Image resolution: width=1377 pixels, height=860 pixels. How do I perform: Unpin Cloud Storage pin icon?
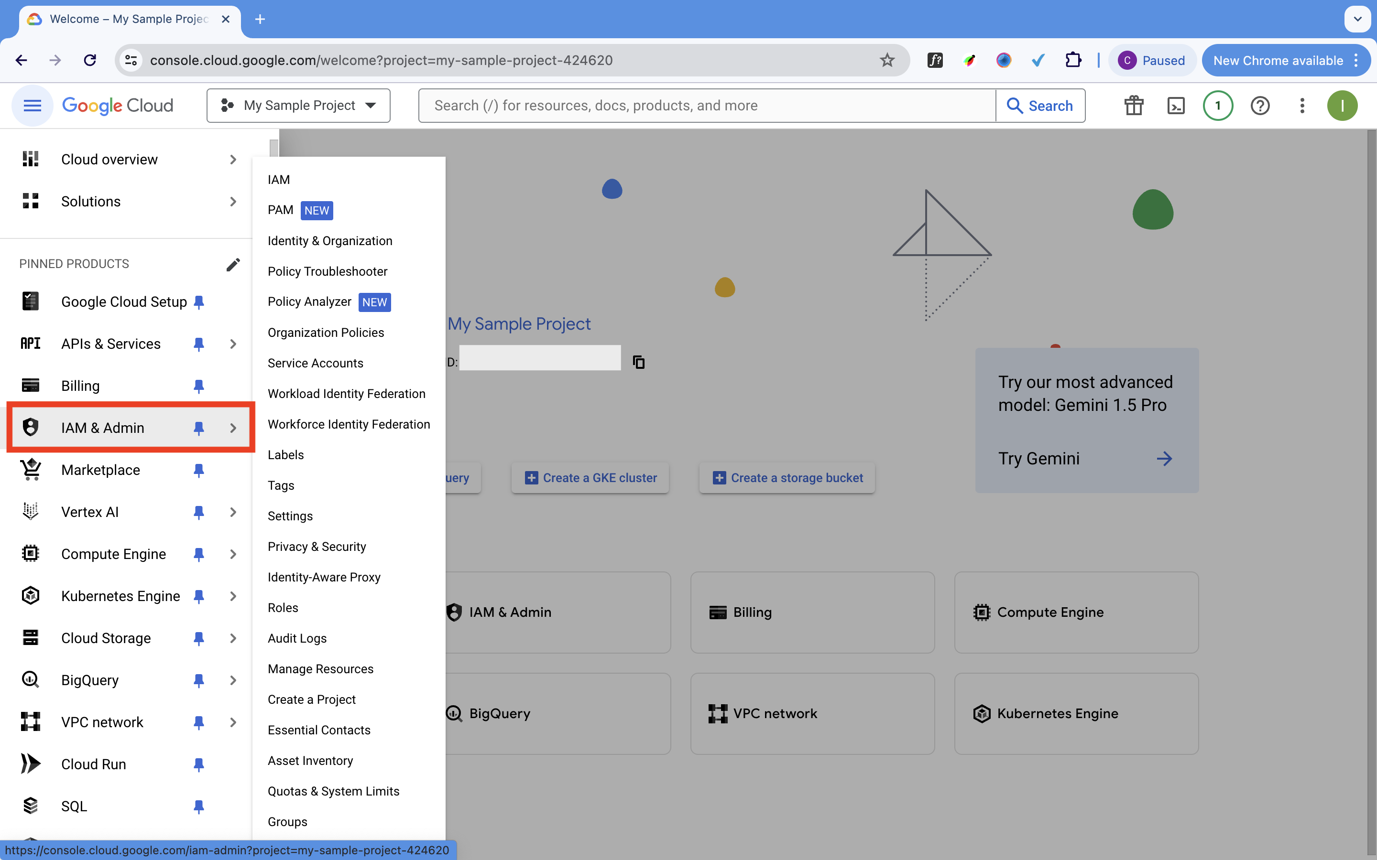pos(198,638)
